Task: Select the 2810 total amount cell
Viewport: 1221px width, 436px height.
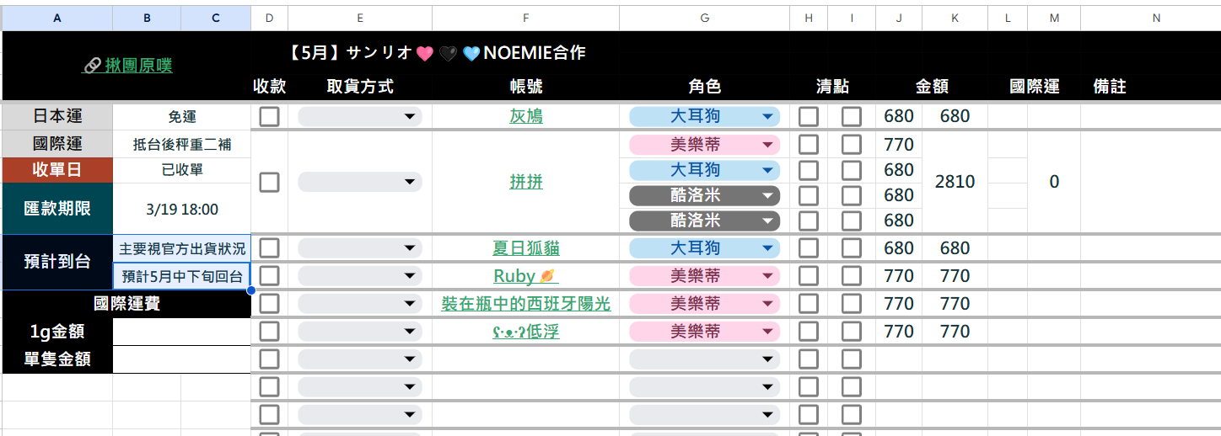Action: coord(955,182)
